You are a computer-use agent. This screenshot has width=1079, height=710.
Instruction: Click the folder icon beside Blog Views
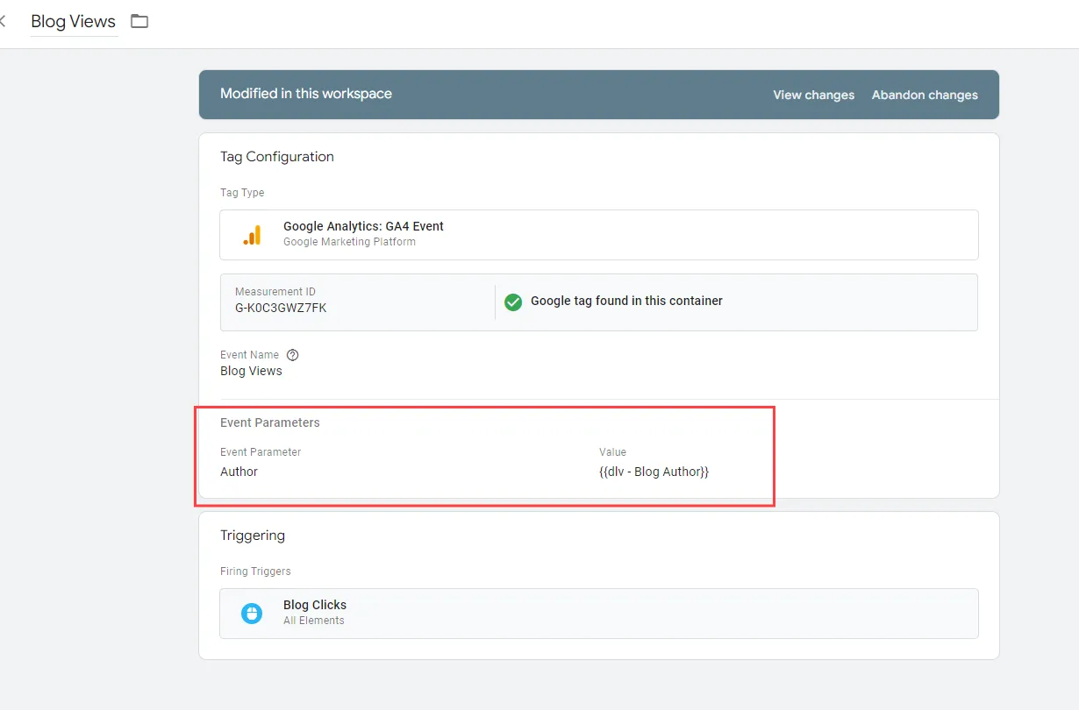(x=139, y=21)
